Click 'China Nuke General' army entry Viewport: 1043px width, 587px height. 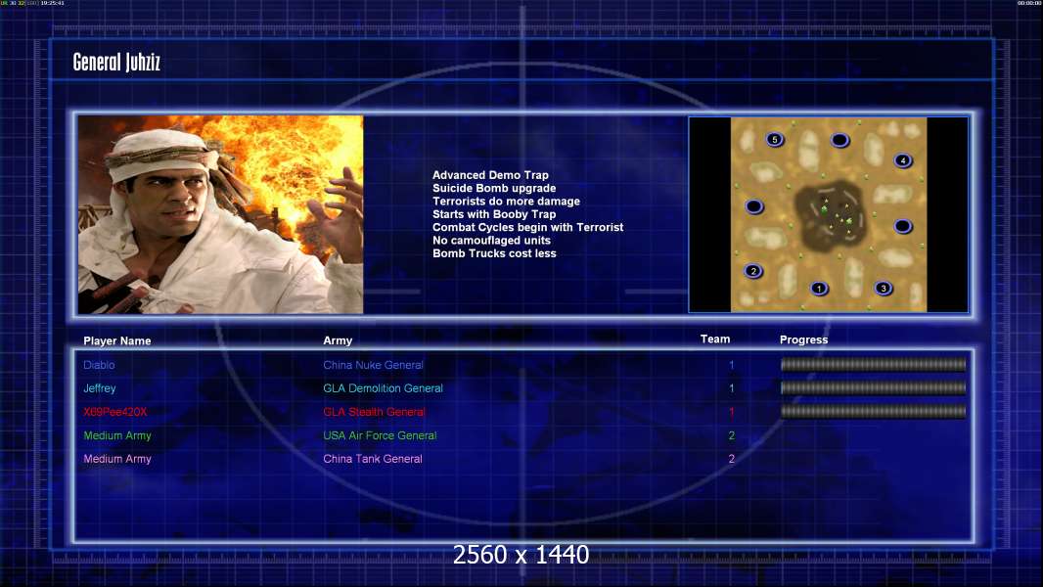click(373, 365)
